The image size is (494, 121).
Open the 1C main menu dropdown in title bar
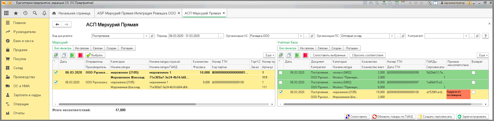click(x=10, y=3)
